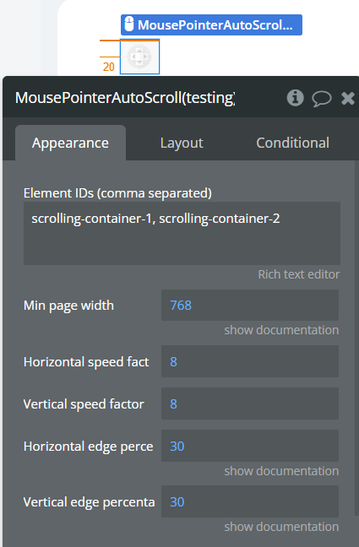The image size is (359, 547).
Task: Open the comments speech bubble icon
Action: coord(321,98)
